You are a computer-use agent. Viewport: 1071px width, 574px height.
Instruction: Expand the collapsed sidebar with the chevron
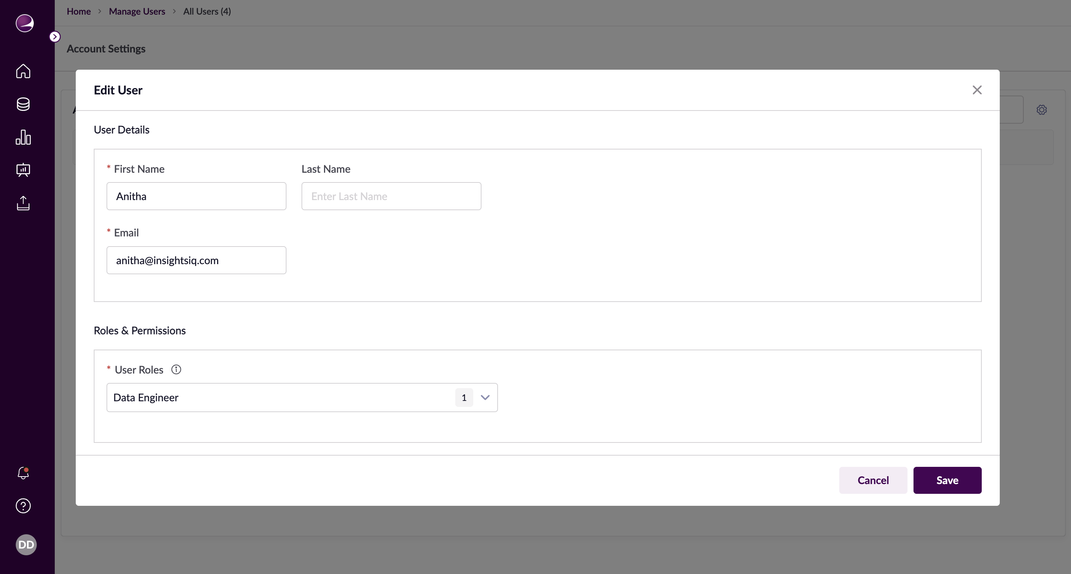click(55, 36)
